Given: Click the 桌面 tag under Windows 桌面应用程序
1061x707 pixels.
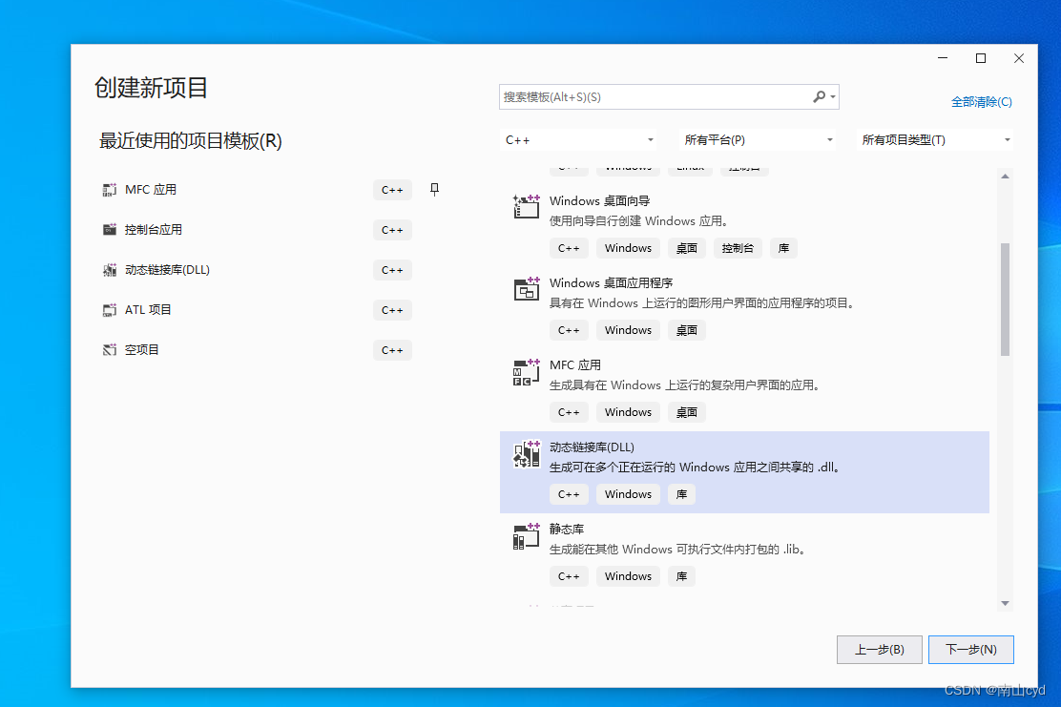Looking at the screenshot, I should click(686, 330).
